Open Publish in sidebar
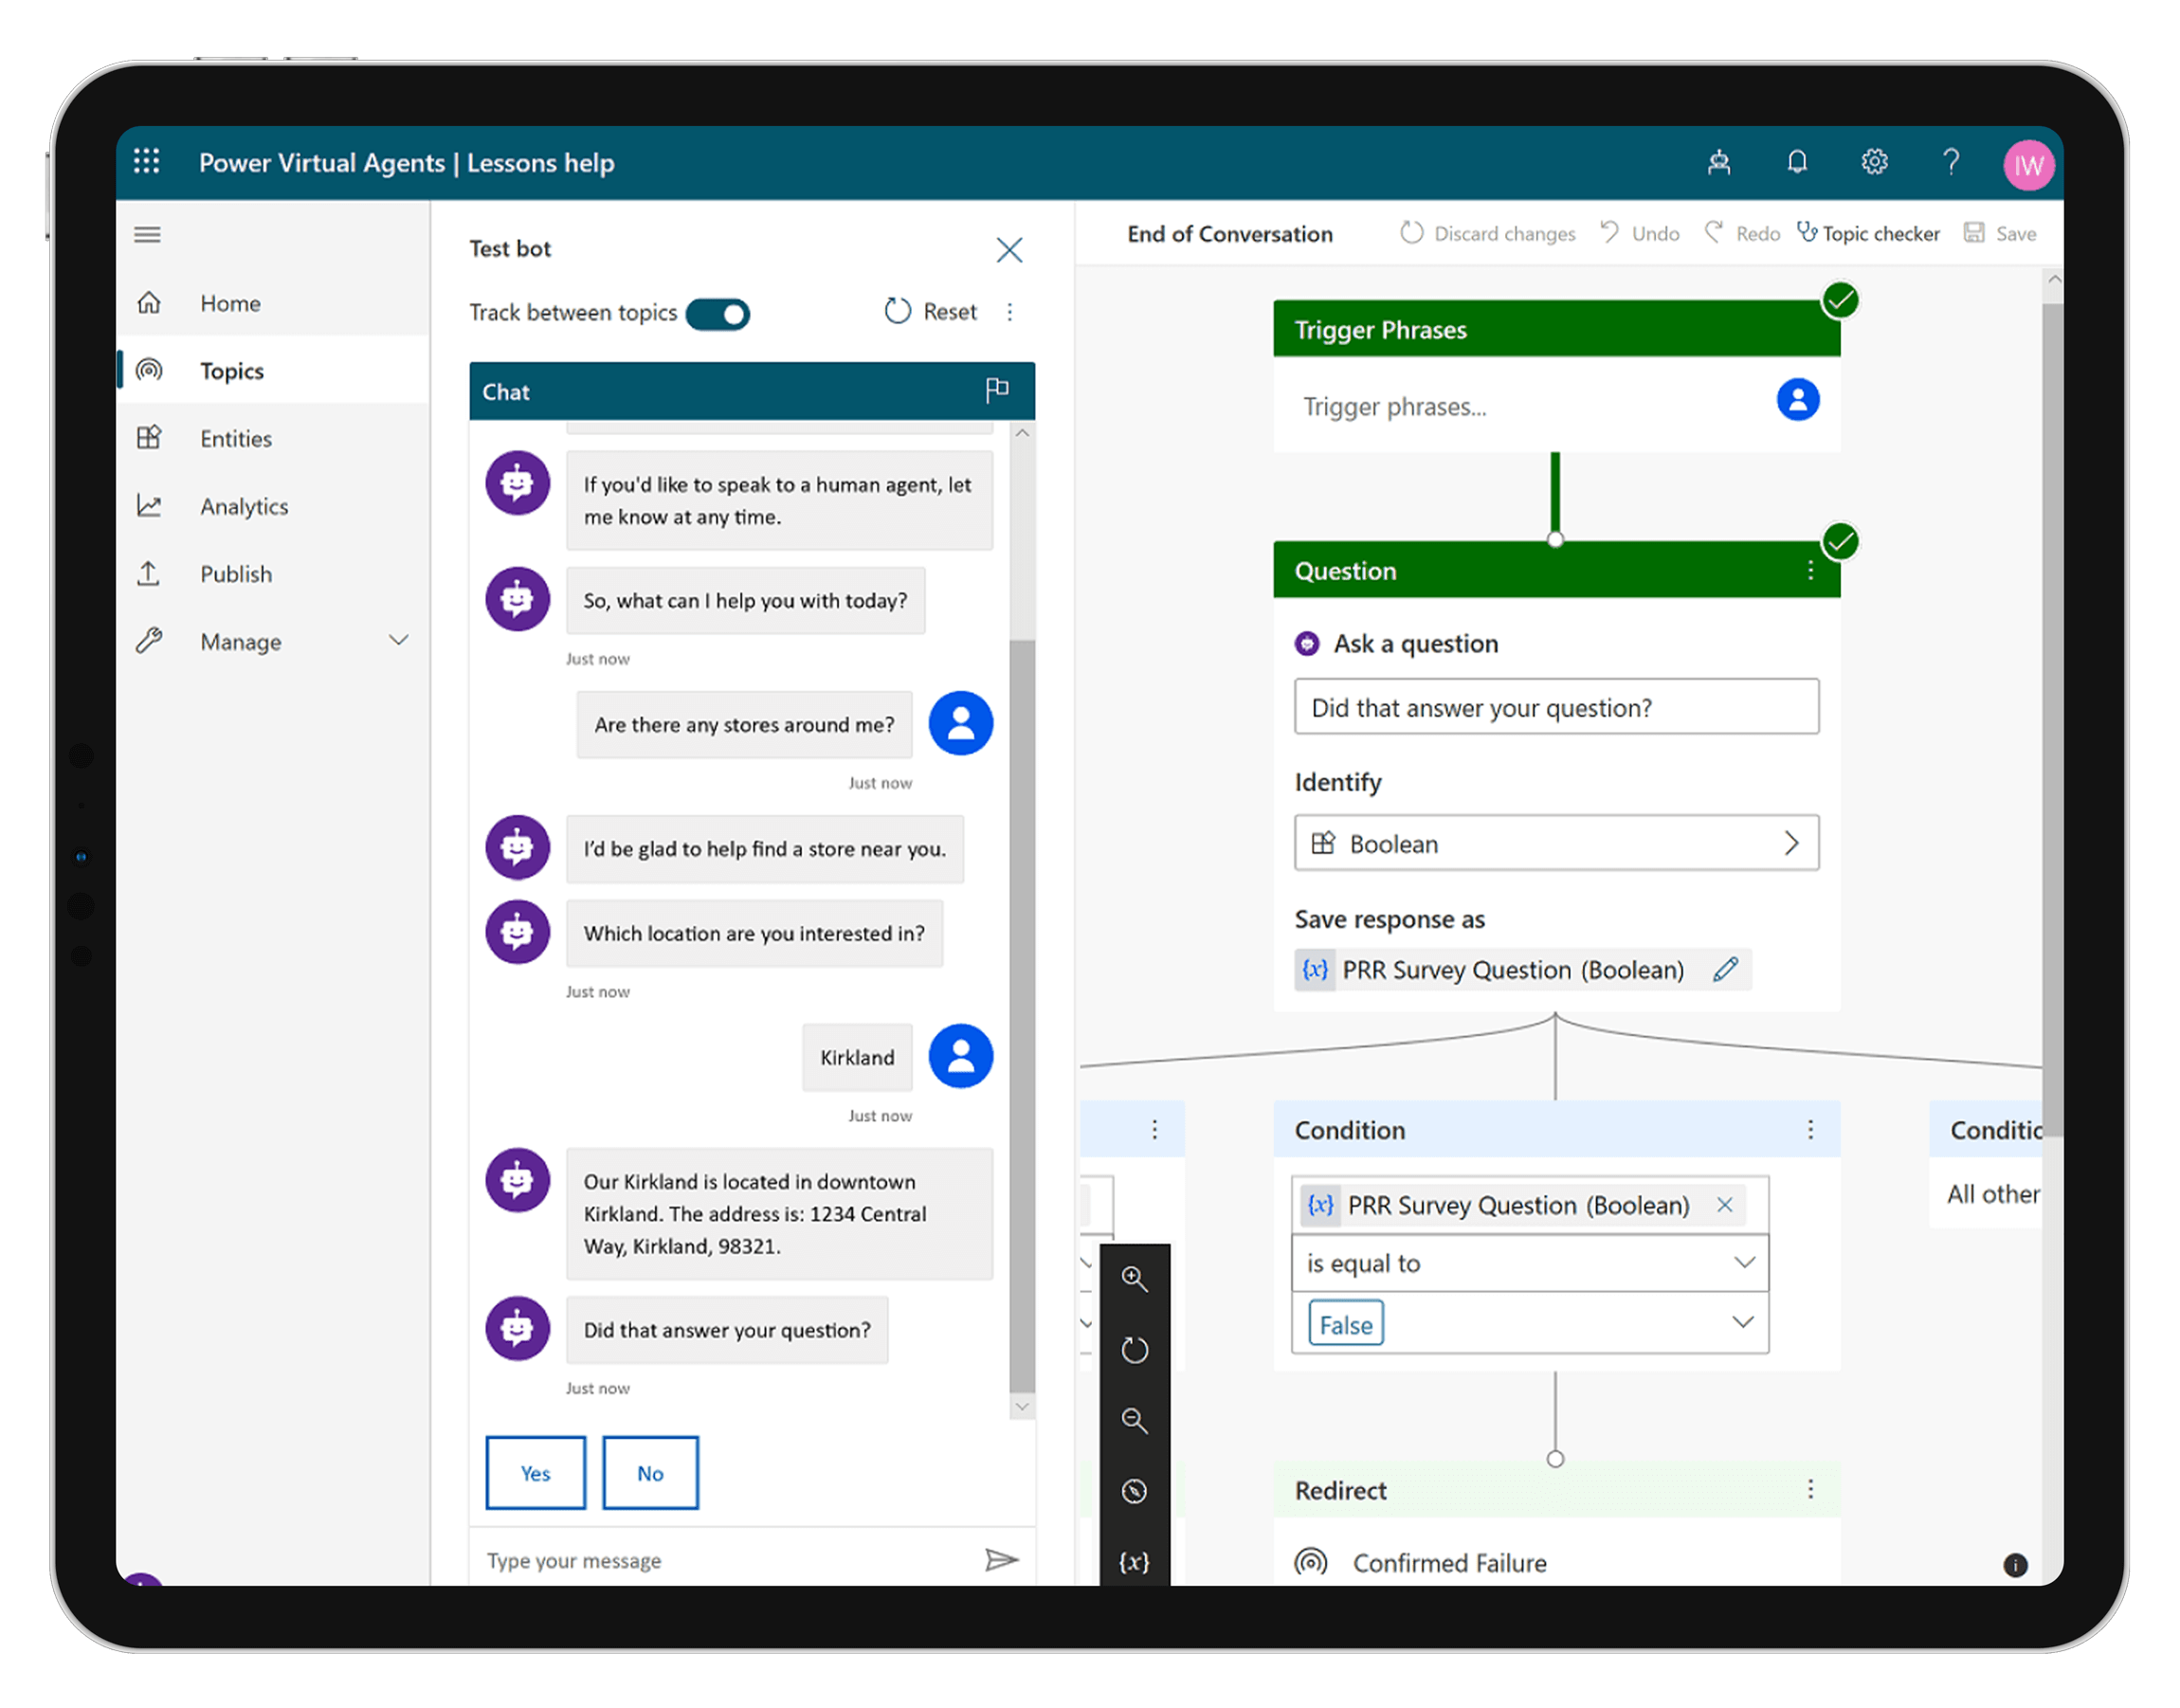Image resolution: width=2180 pixels, height=1708 pixels. pyautogui.click(x=272, y=573)
